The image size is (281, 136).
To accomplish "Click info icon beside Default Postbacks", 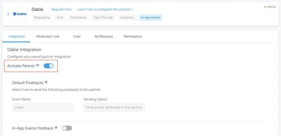I will [x=46, y=82].
